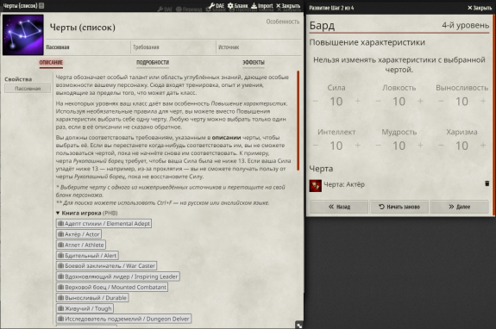Switch to the Подробности tab
The image size is (496, 329).
pyautogui.click(x=153, y=63)
